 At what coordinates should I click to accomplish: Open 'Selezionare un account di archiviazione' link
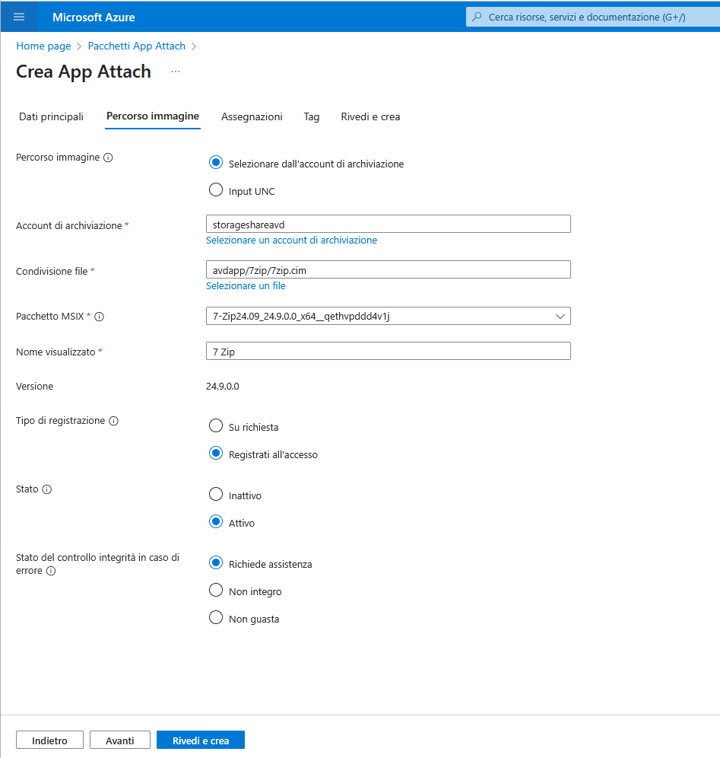click(x=292, y=240)
